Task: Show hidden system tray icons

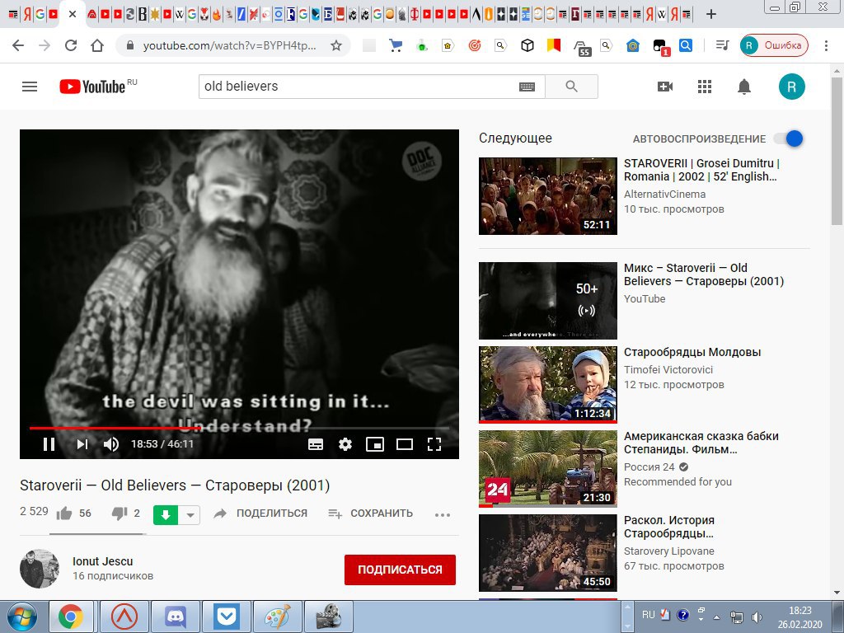Action: point(716,617)
